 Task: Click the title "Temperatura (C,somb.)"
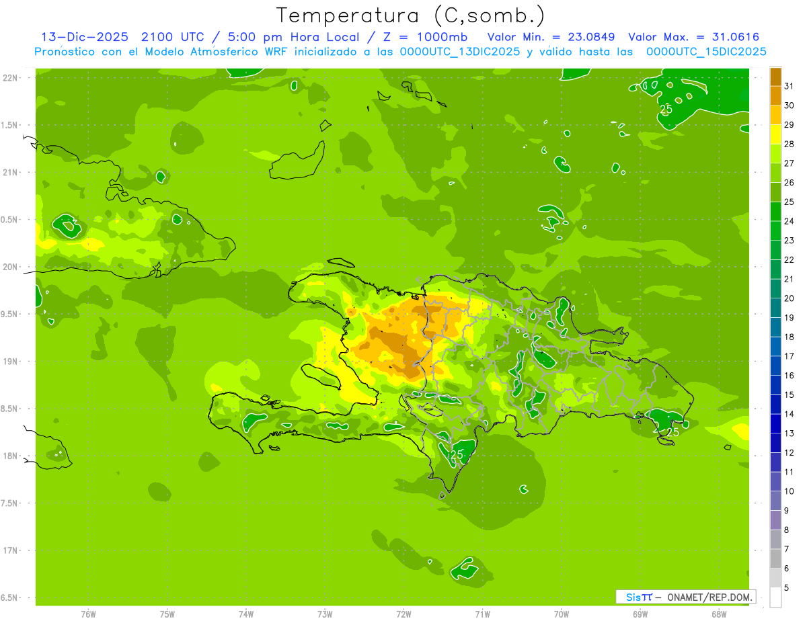click(x=411, y=15)
